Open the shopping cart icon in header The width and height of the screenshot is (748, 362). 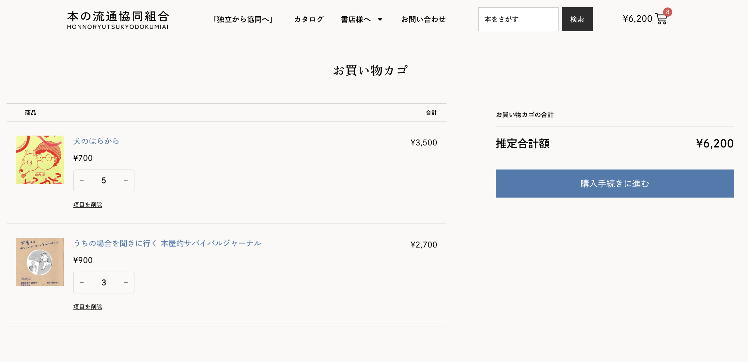click(x=661, y=19)
